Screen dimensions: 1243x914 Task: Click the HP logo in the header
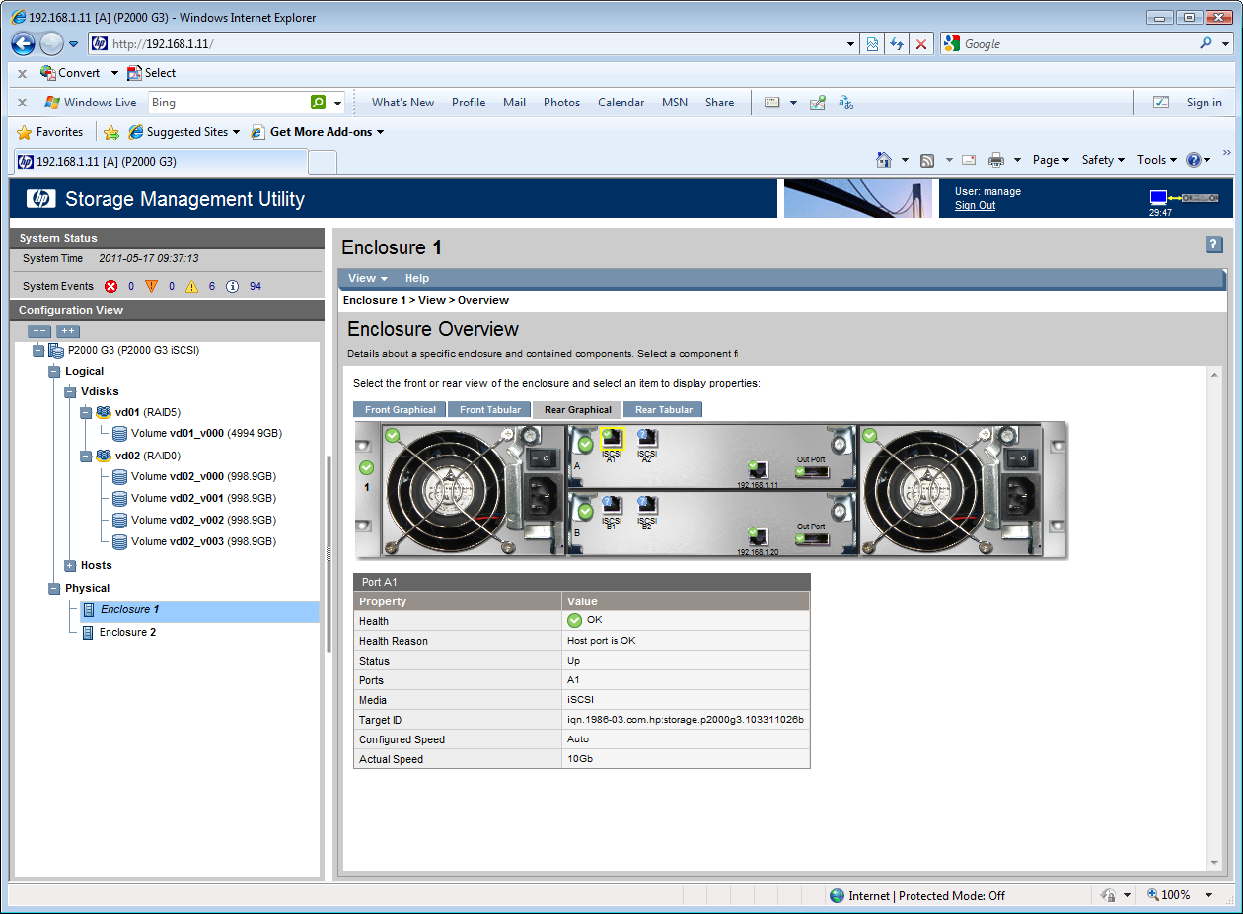pyautogui.click(x=41, y=198)
